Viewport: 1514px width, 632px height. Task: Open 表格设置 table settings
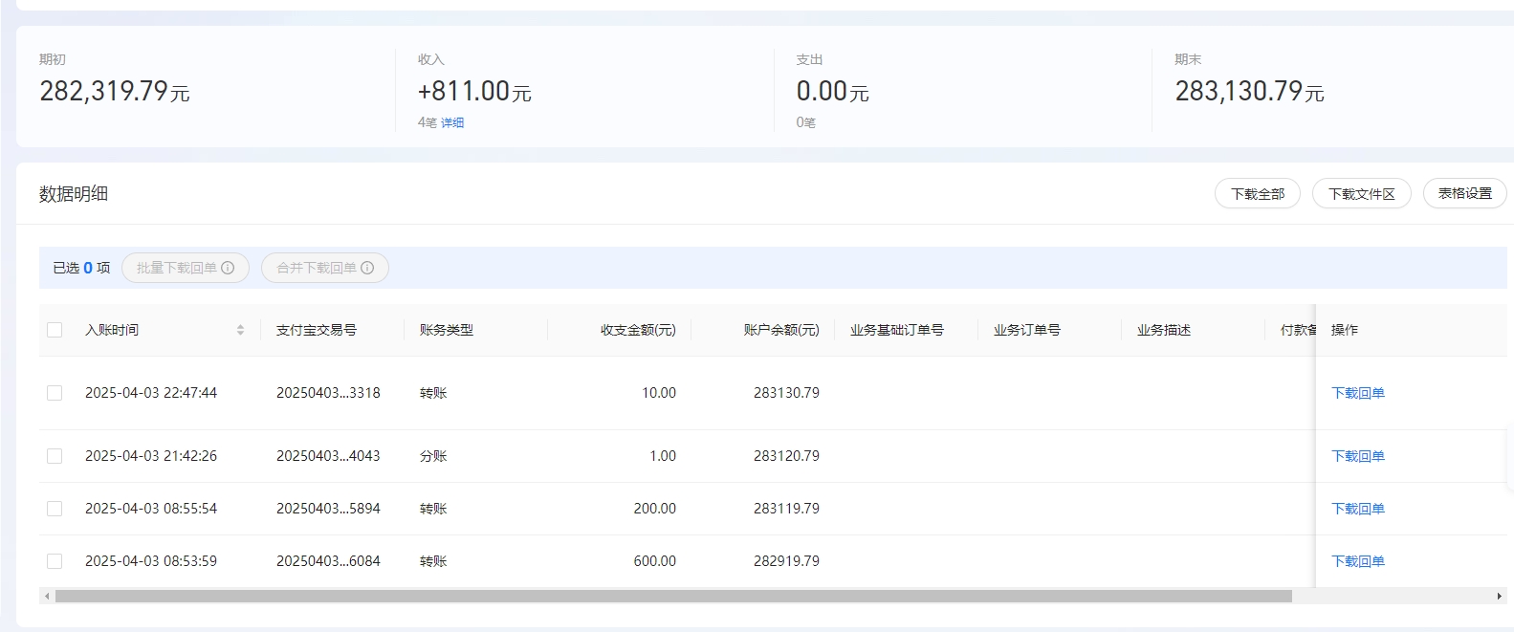point(1464,193)
